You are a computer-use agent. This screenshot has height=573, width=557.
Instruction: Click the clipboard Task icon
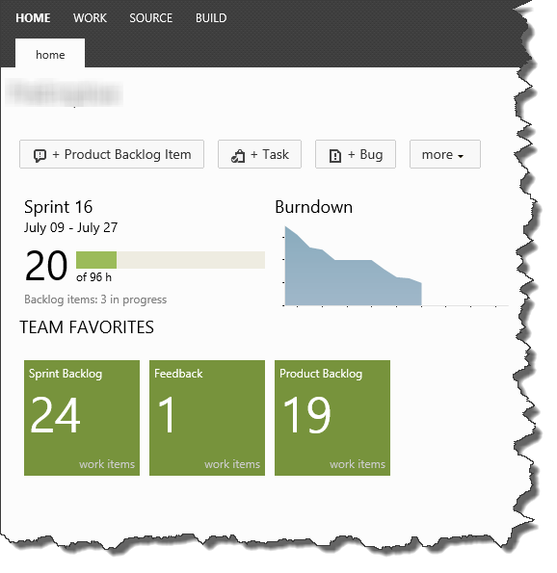[x=238, y=155]
